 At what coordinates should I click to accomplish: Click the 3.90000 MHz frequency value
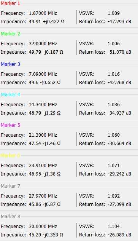tap(43, 44)
